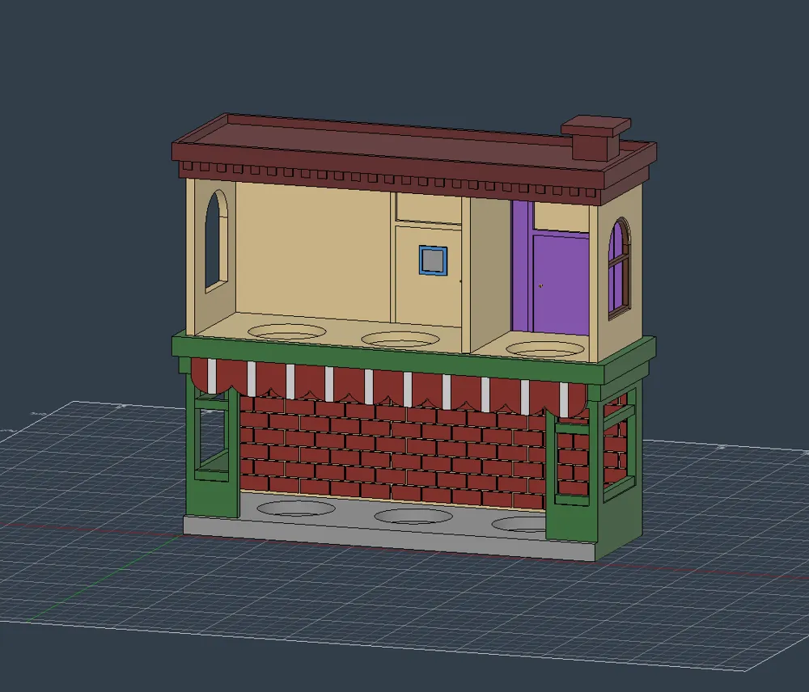Click the left arched window opening upstairs
Image resolution: width=809 pixels, height=692 pixels.
(x=216, y=241)
